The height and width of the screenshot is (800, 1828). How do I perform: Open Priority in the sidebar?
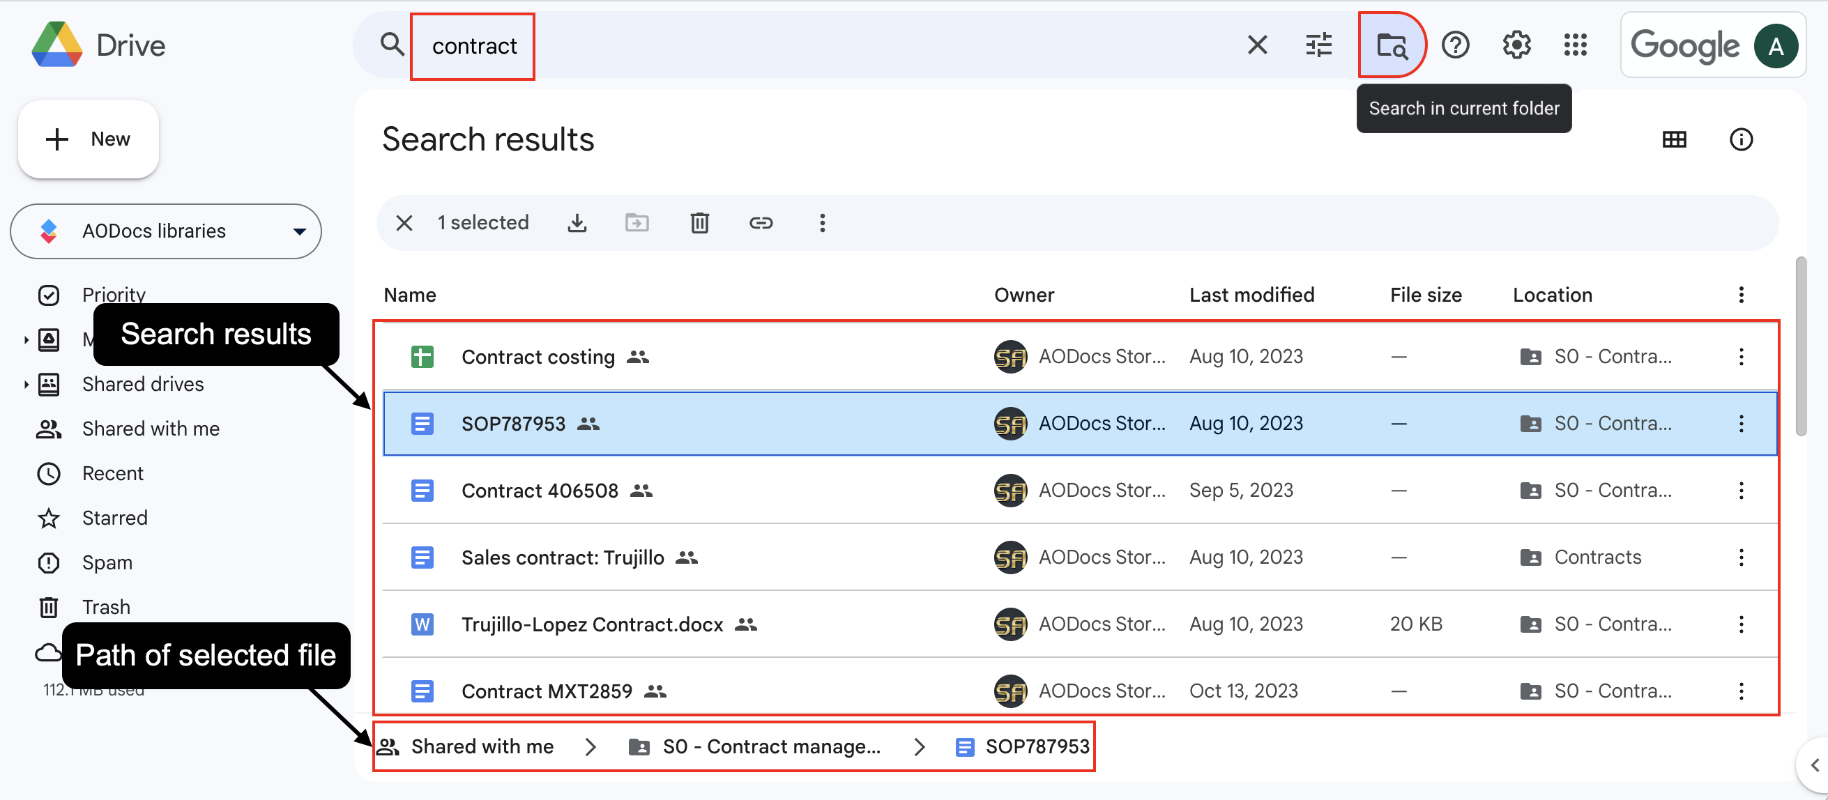coord(114,294)
